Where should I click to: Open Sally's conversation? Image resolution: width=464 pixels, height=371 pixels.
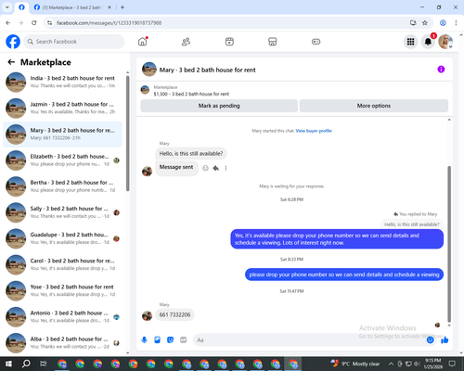tap(63, 212)
